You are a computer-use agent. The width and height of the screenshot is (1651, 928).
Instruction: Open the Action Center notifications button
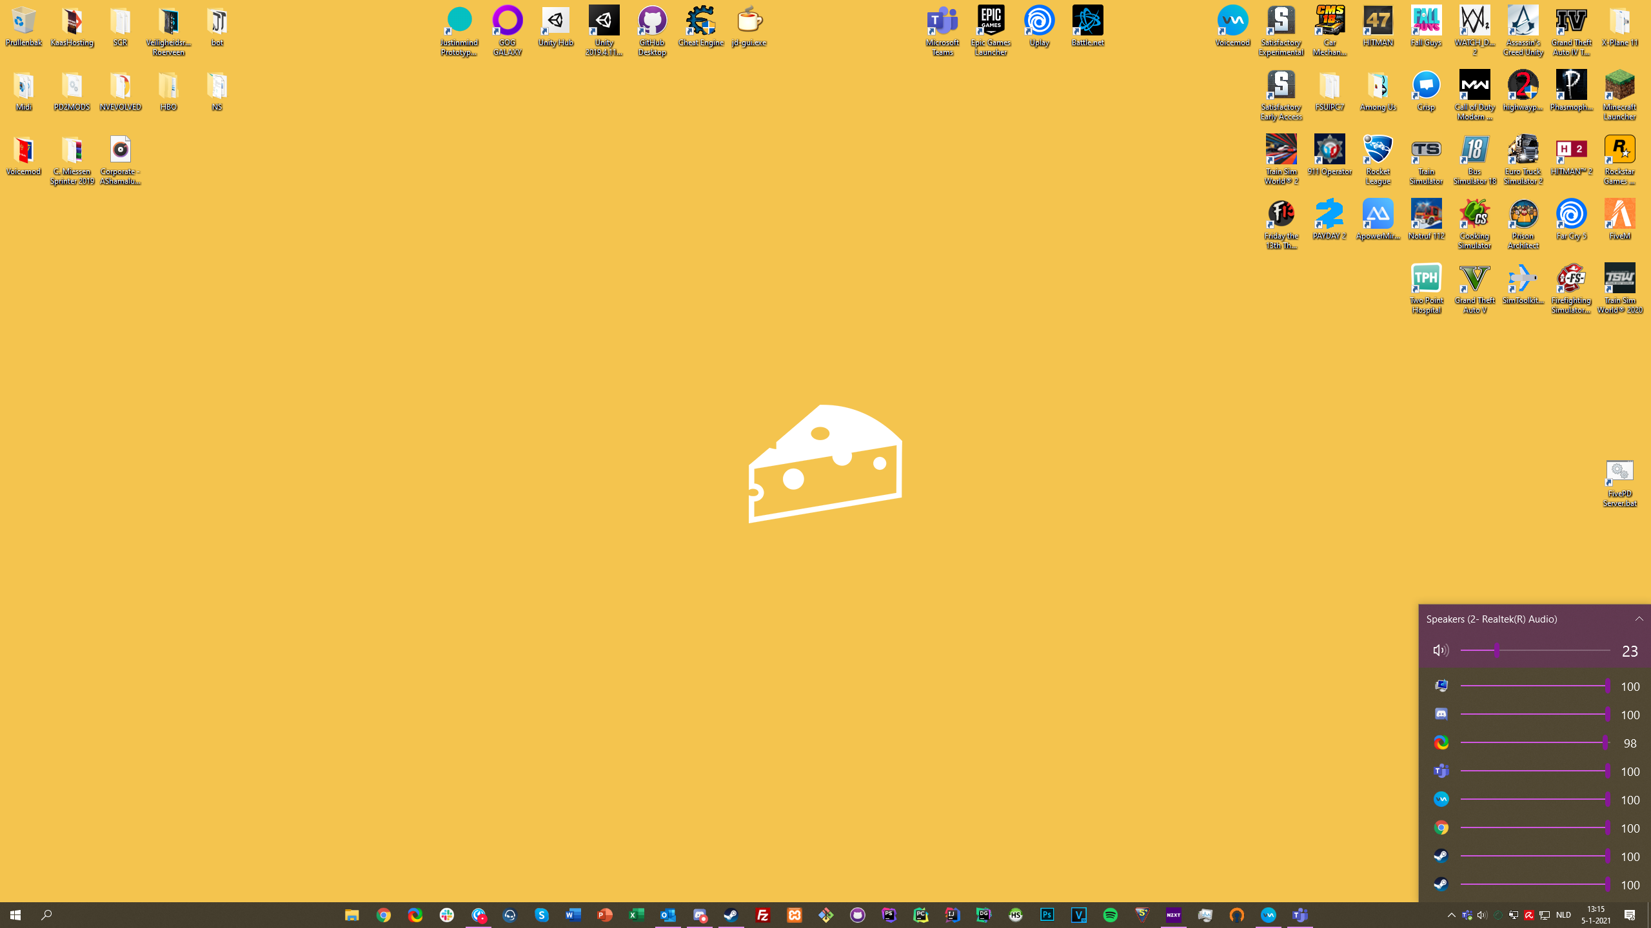pyautogui.click(x=1630, y=915)
